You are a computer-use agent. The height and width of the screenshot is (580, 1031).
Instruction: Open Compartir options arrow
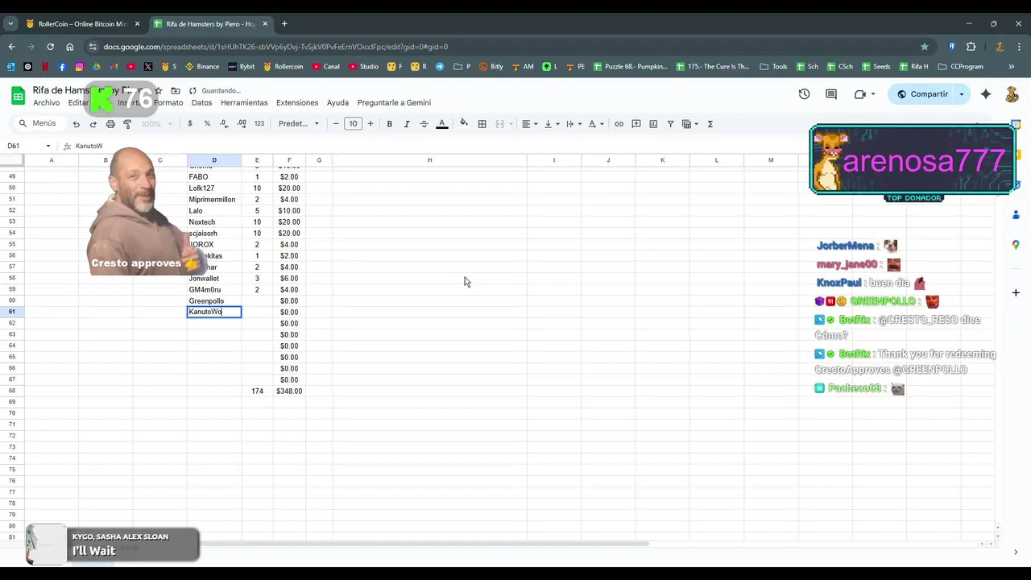click(961, 94)
